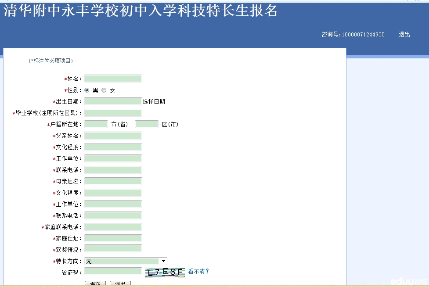Click the 家庭住址 address field
The height and width of the screenshot is (287, 429).
[x=113, y=238]
